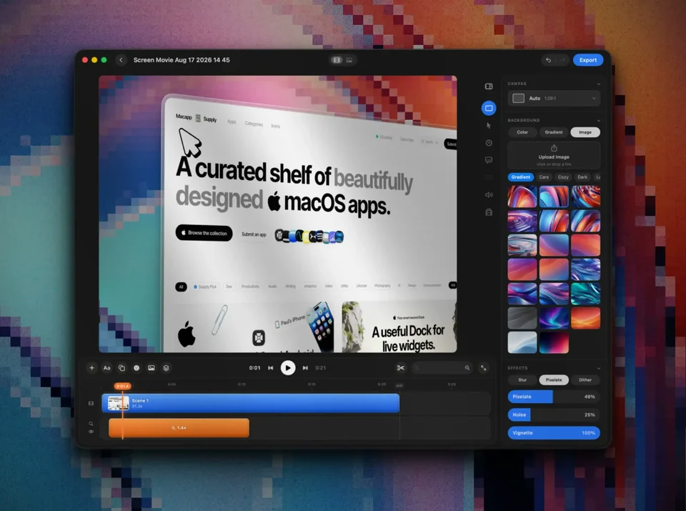Collapse the Effects section
686x511 pixels.
coord(598,368)
